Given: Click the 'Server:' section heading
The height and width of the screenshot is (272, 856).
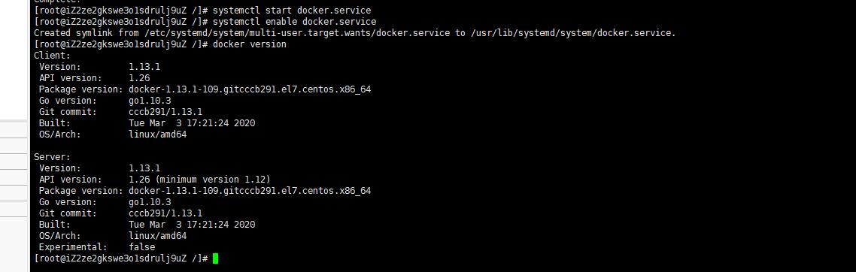Looking at the screenshot, I should tap(52, 157).
